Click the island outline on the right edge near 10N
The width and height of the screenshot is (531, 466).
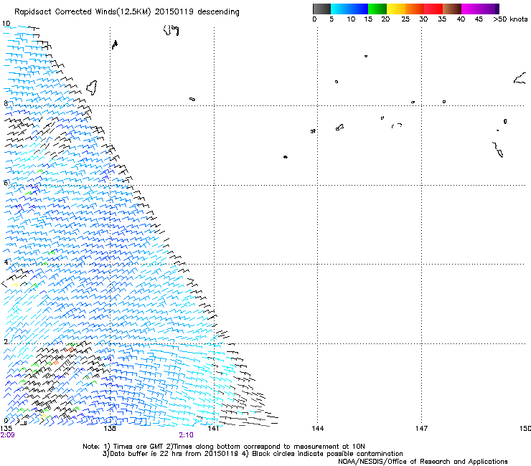[x=520, y=78]
